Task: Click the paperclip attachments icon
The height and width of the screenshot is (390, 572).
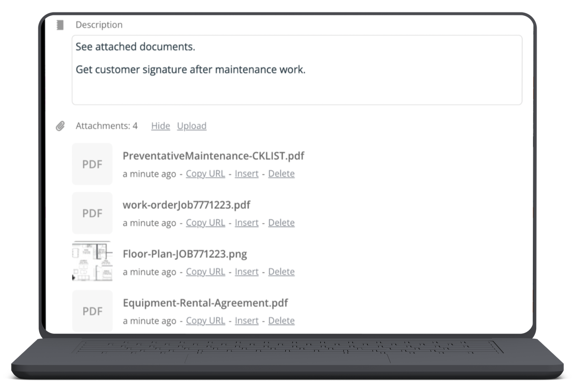Action: 60,126
